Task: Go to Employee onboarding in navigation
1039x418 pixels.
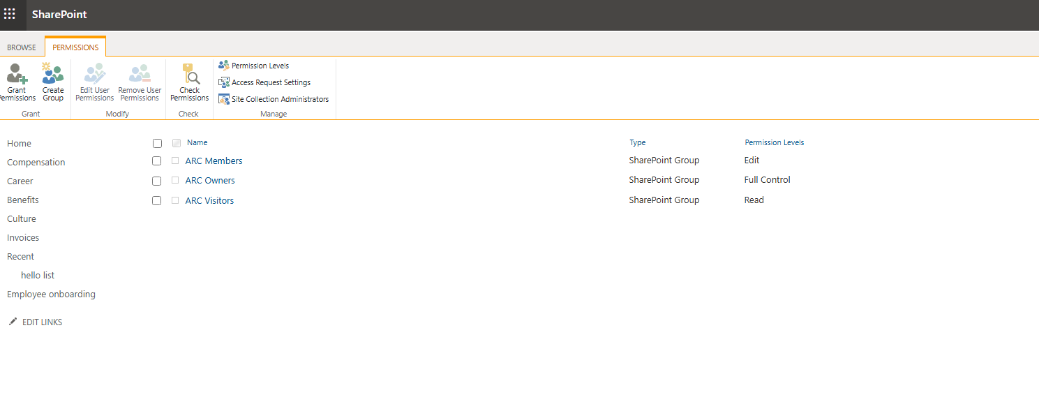Action: (51, 294)
